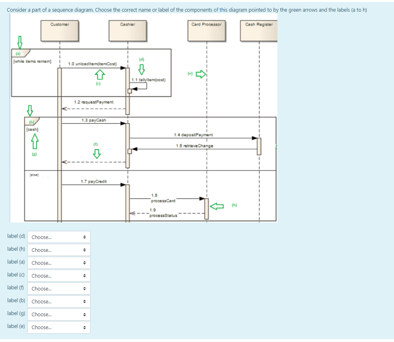Open the Choose dropdown for label (a)
Viewport: 394px width, 342px height.
[58, 263]
